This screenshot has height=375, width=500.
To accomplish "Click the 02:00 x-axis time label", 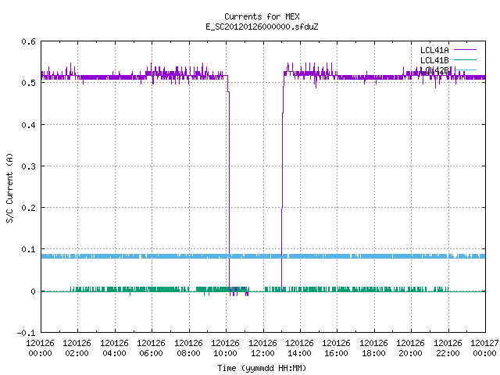I will coord(77,353).
